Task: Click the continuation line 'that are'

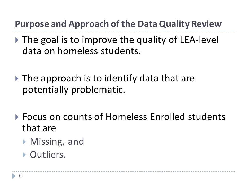Action: tap(39, 128)
